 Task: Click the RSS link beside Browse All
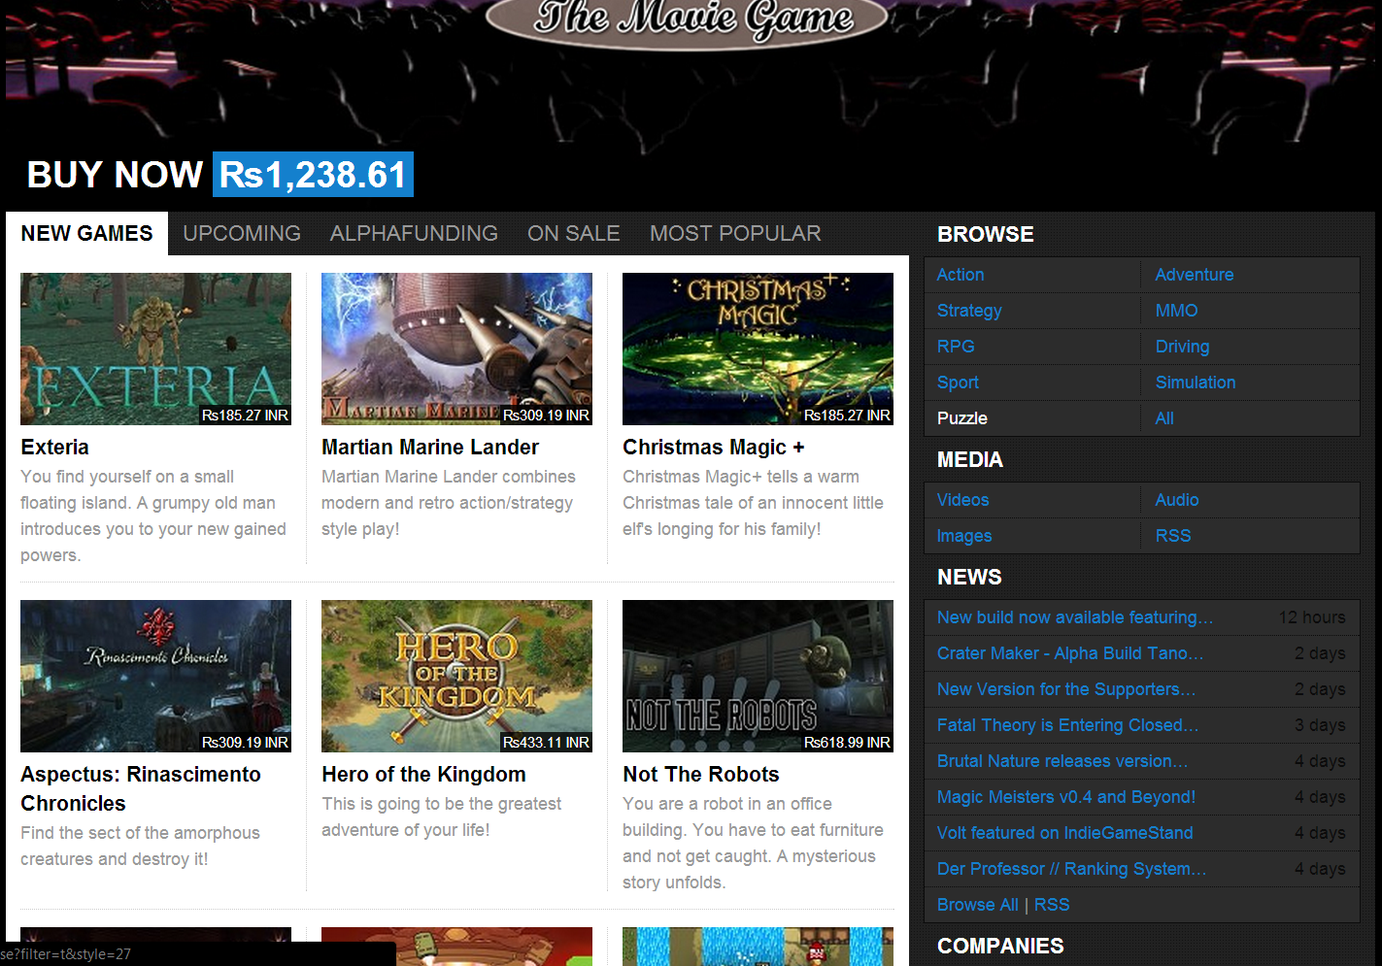(1052, 905)
